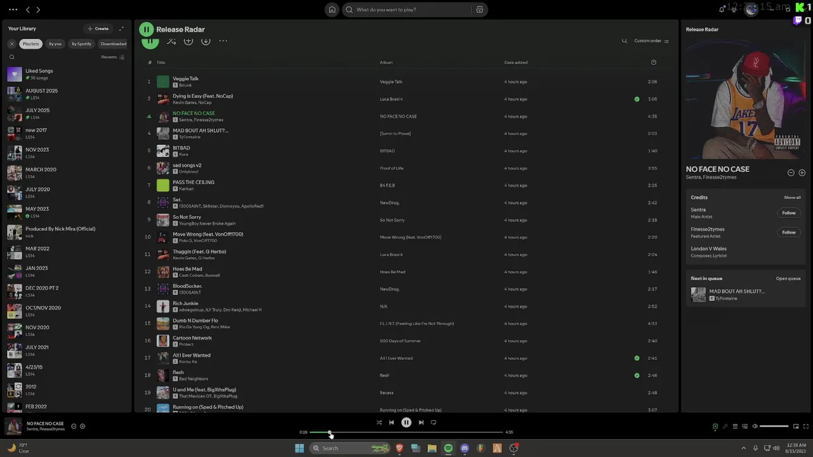
Task: Open the Queue icon in player bar
Action: click(x=736, y=426)
